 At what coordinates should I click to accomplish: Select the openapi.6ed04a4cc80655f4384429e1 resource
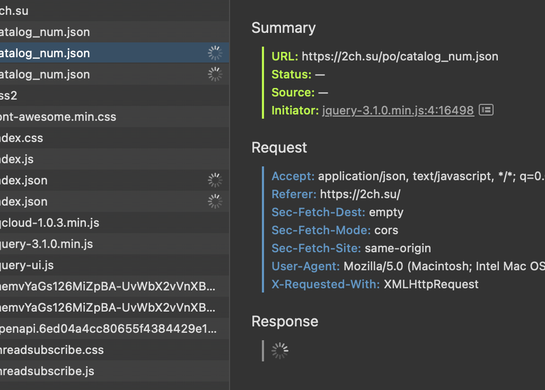[x=108, y=329]
